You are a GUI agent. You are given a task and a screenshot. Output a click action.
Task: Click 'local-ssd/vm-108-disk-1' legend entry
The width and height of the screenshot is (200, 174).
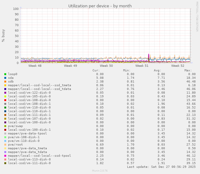29,104
